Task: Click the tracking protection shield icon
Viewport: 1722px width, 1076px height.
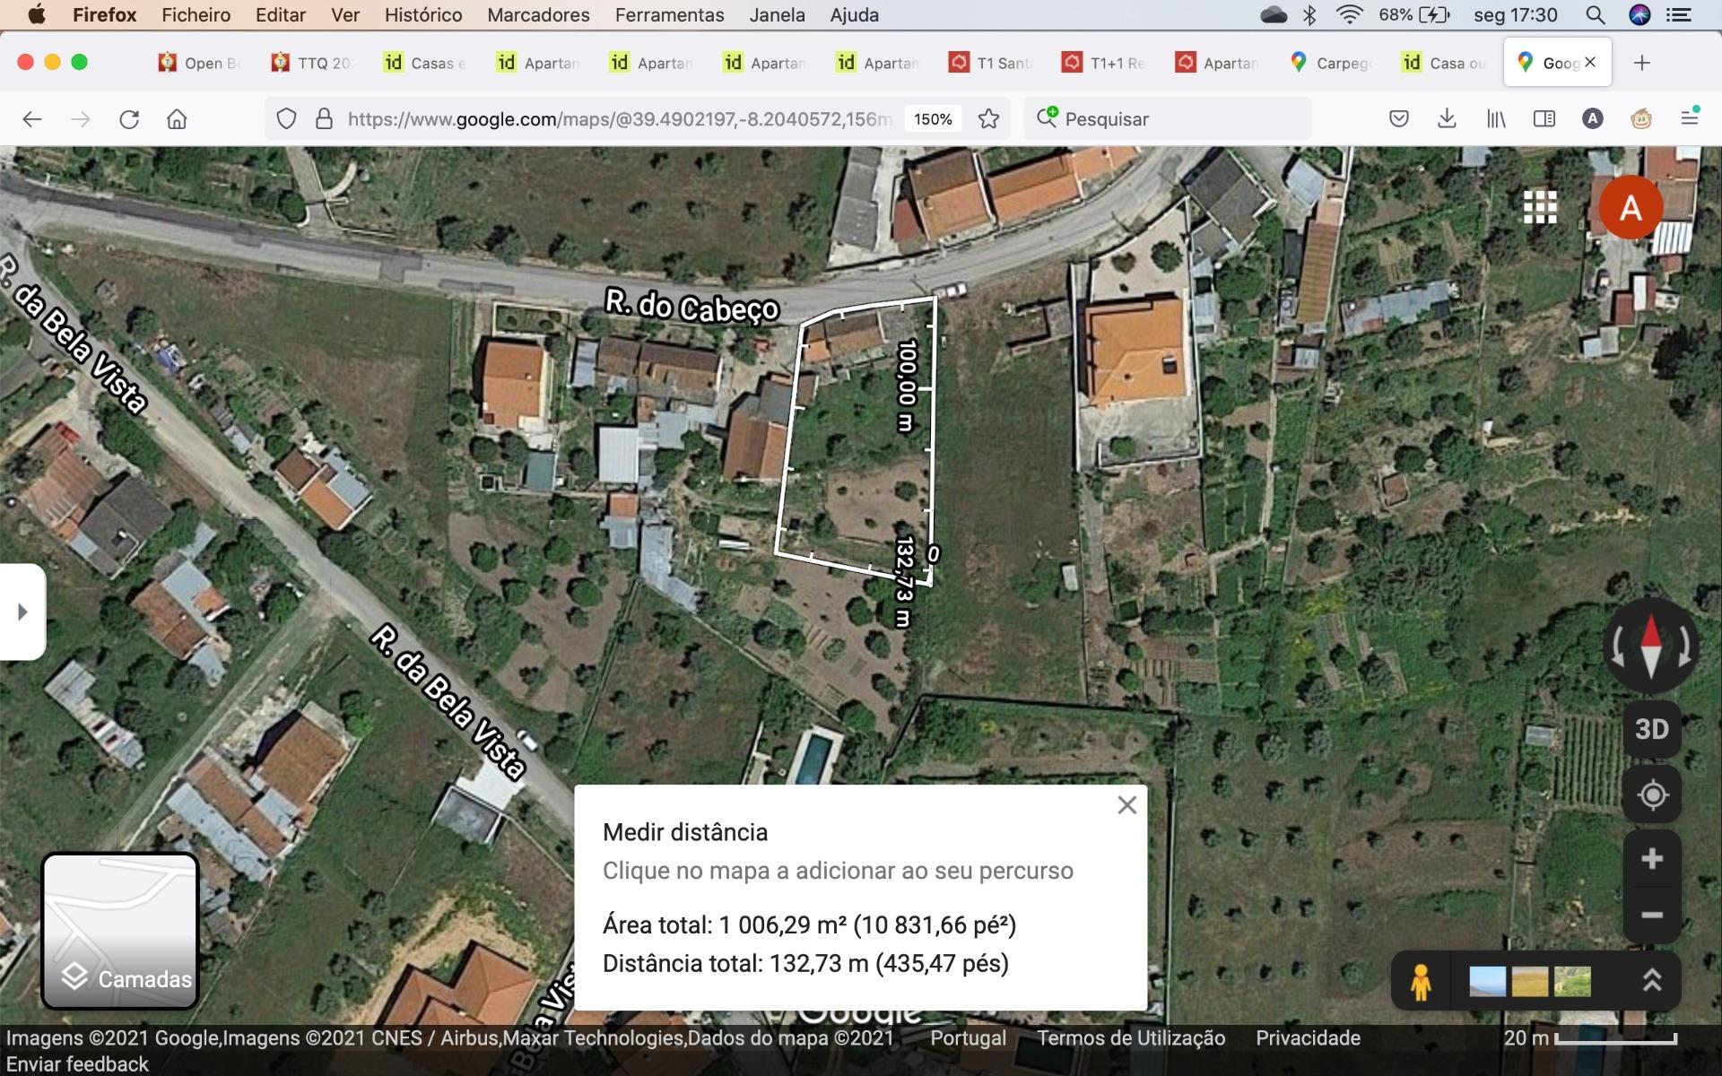Action: pos(286,119)
